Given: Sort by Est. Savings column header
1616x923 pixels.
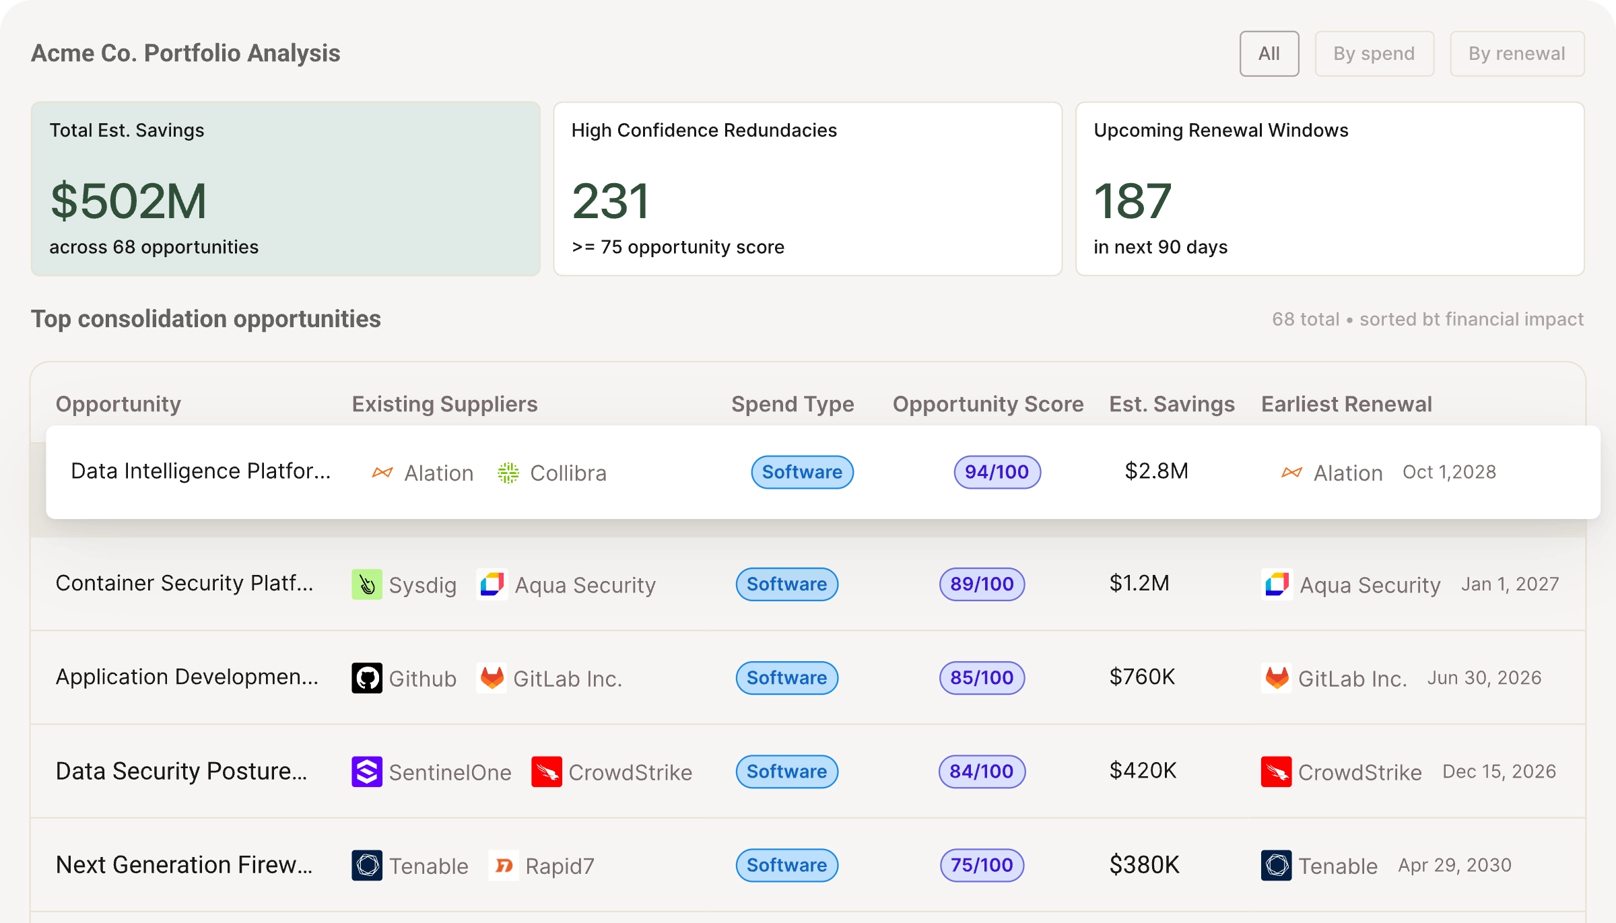Looking at the screenshot, I should pos(1172,404).
